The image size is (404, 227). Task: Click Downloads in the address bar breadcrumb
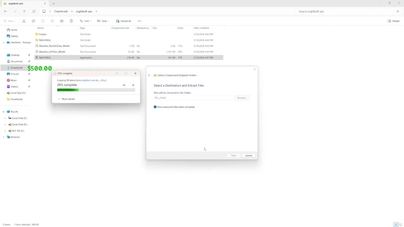61,11
